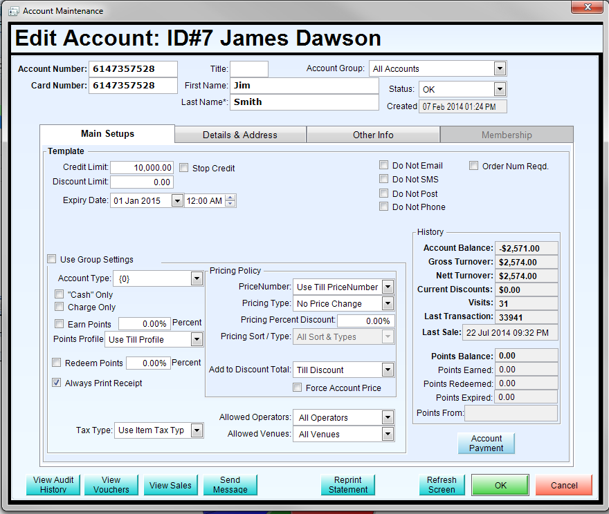Click the green OK button
Viewport: 609px width, 514px height.
pos(500,485)
